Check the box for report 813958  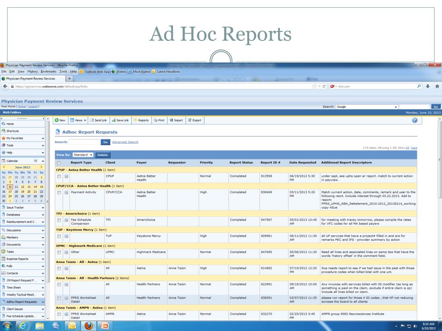click(x=59, y=176)
